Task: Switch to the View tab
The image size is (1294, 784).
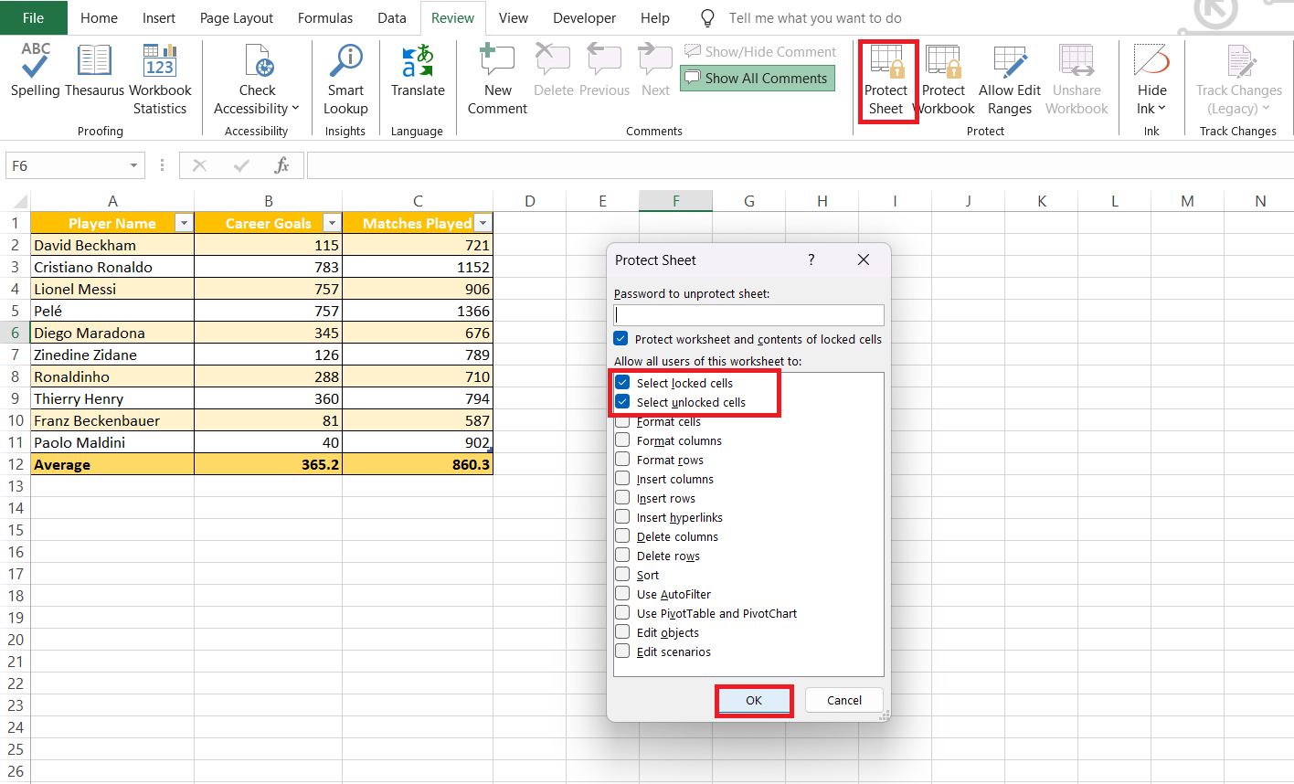Action: pos(514,17)
